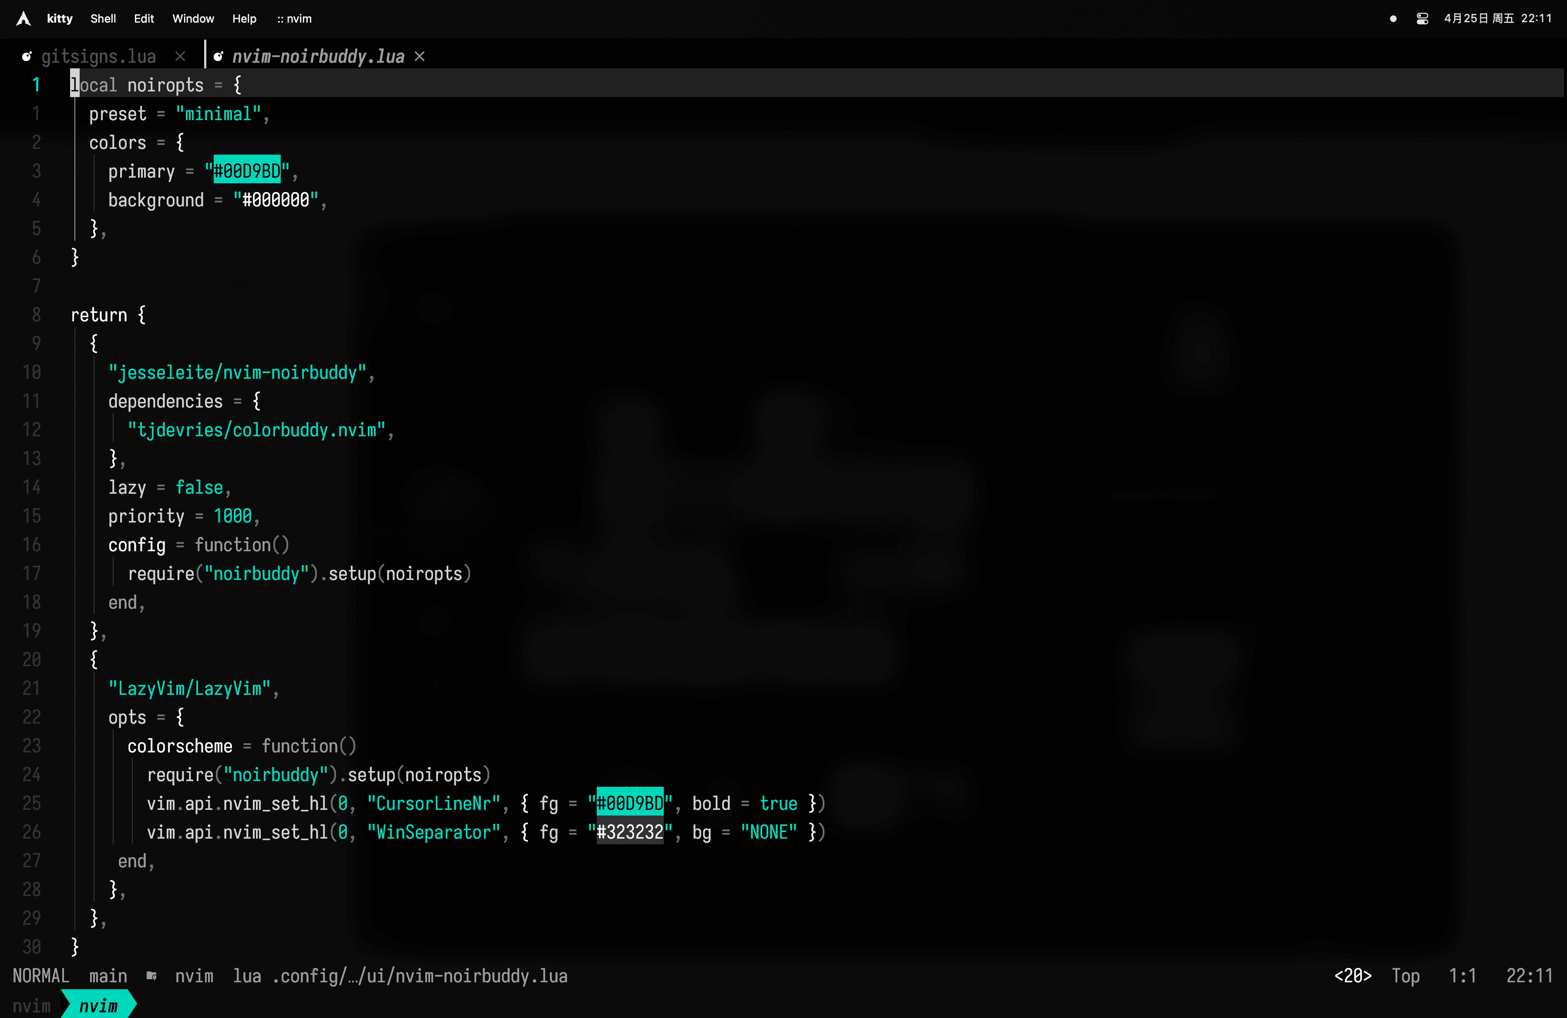
Task: Click the kitty app logo icon
Action: pos(24,18)
